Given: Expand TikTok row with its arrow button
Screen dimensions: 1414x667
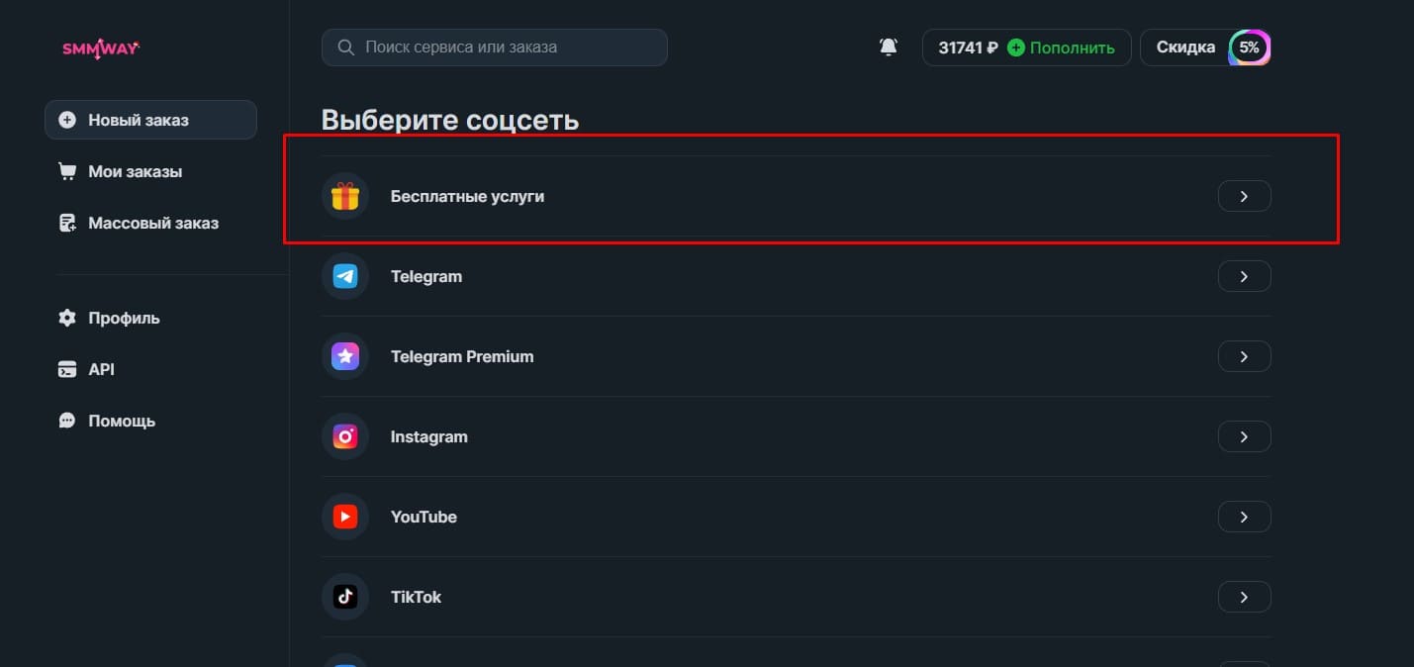Looking at the screenshot, I should click(x=1244, y=597).
